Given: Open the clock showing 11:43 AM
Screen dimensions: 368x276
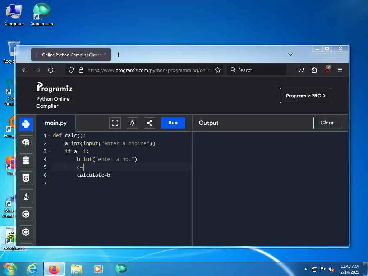Looking at the screenshot, I should 350,269.
